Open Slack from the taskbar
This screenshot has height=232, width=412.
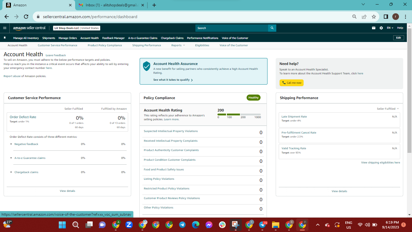[x=222, y=225]
